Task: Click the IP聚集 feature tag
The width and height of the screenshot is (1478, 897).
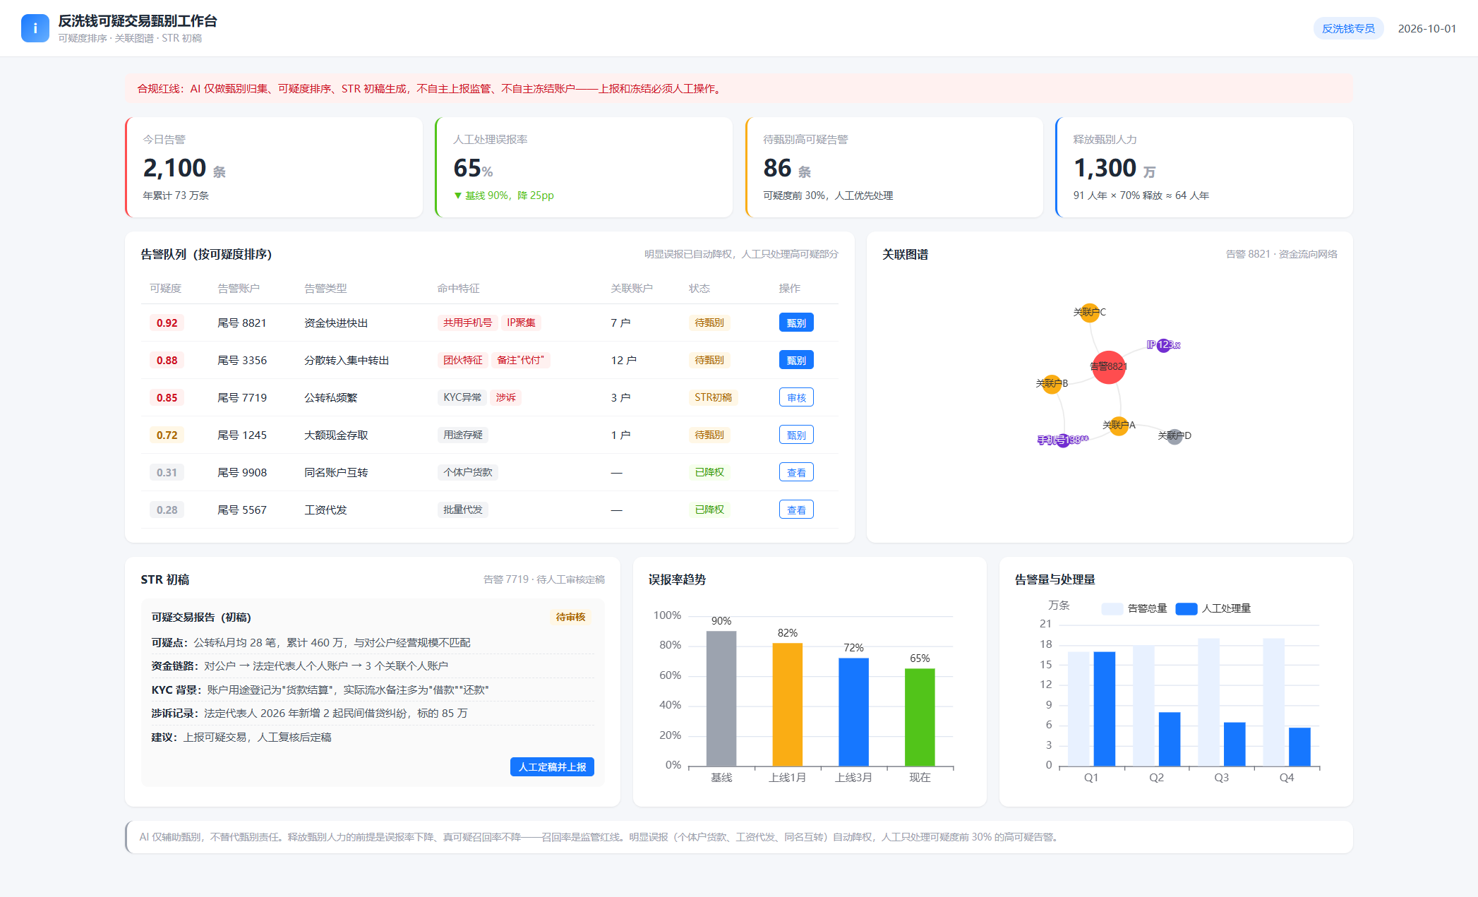Action: click(521, 323)
